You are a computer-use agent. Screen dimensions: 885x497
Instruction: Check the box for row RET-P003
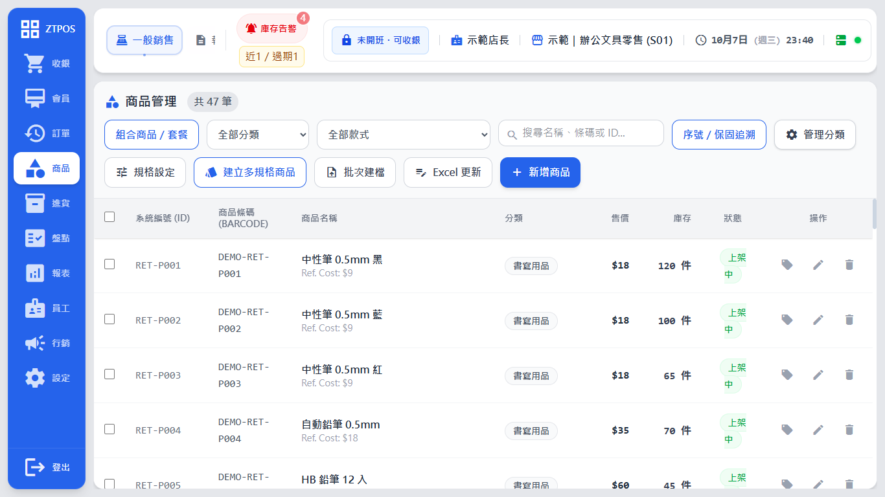pos(109,374)
